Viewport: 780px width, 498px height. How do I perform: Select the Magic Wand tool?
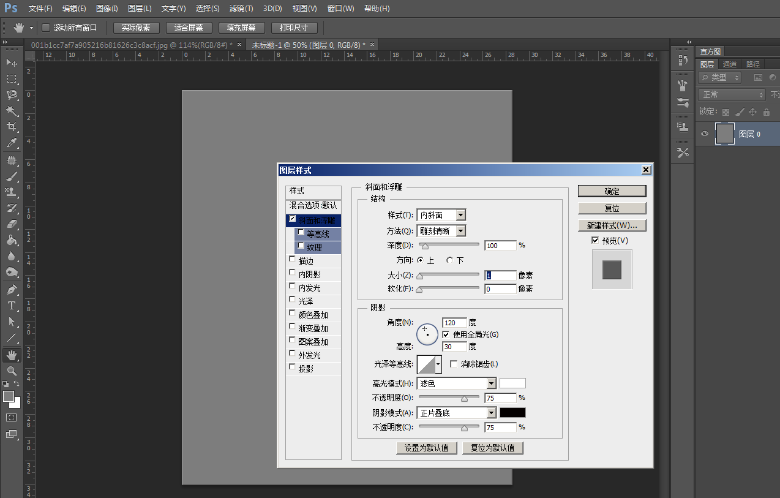pyautogui.click(x=12, y=111)
